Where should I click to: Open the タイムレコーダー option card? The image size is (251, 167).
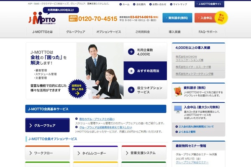click(95, 153)
